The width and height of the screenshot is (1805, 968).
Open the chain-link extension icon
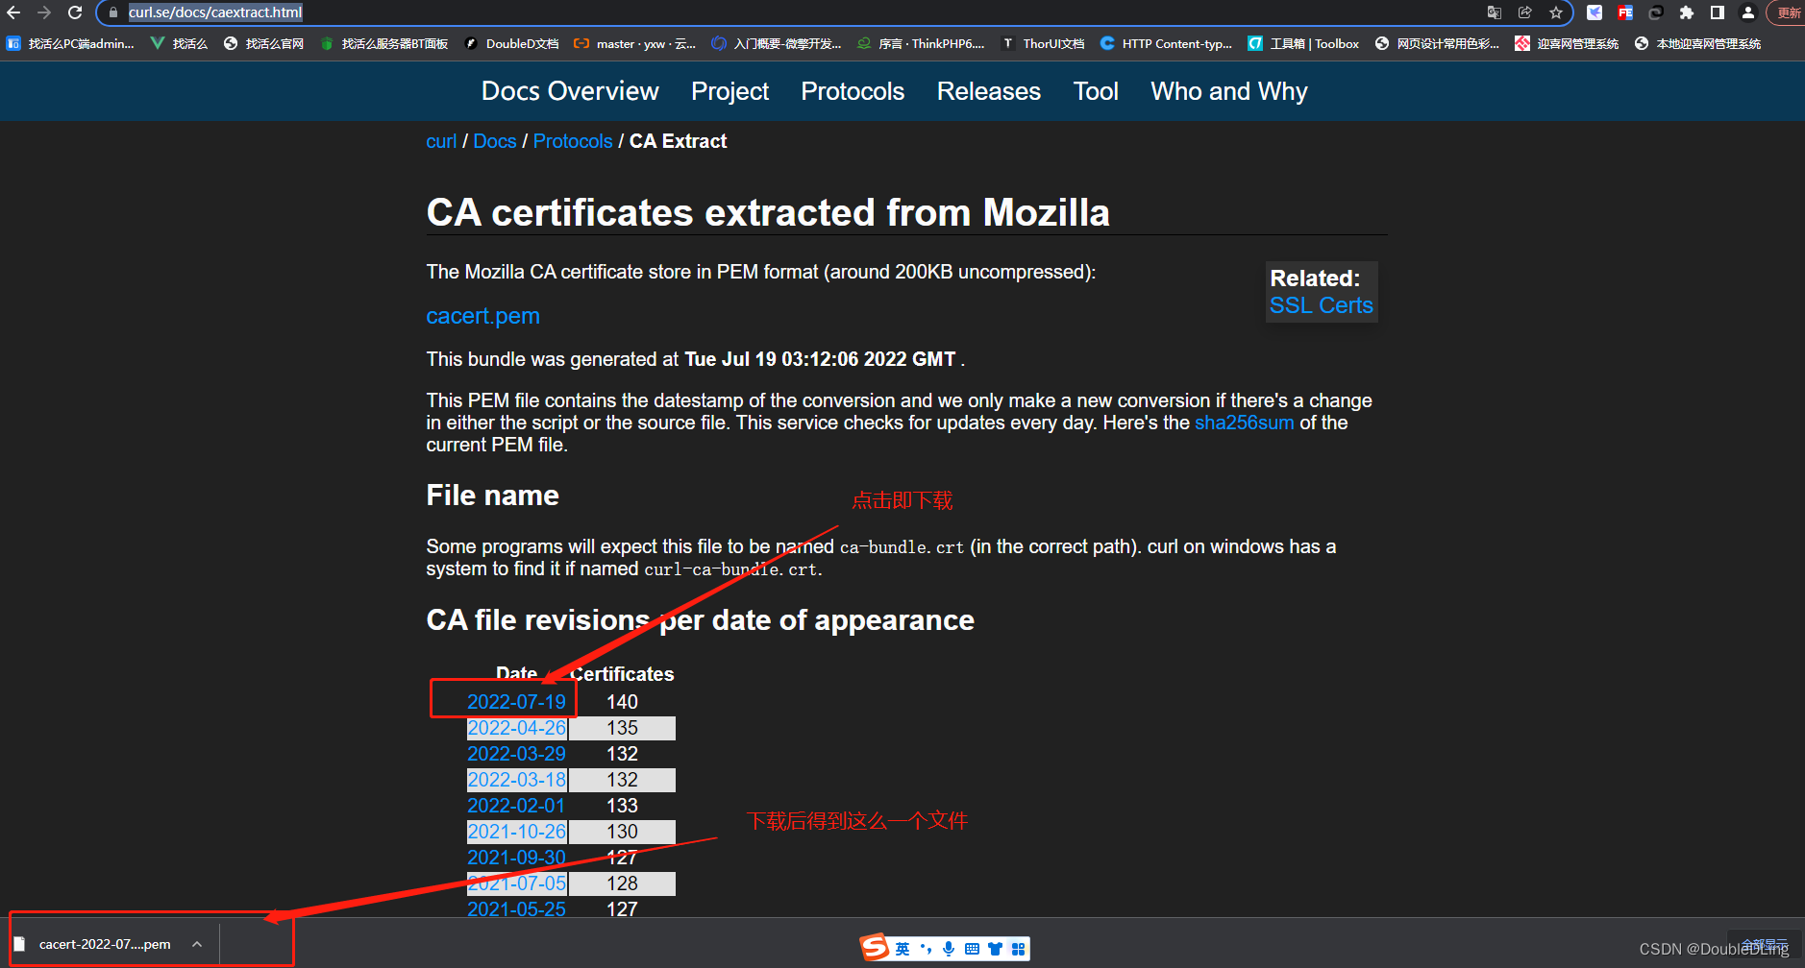1656,12
